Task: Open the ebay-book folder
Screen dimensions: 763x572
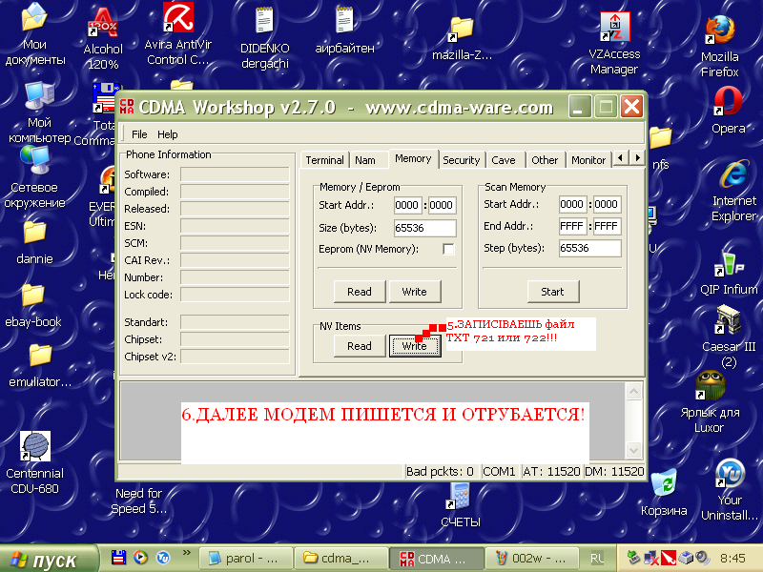Action: point(33,305)
